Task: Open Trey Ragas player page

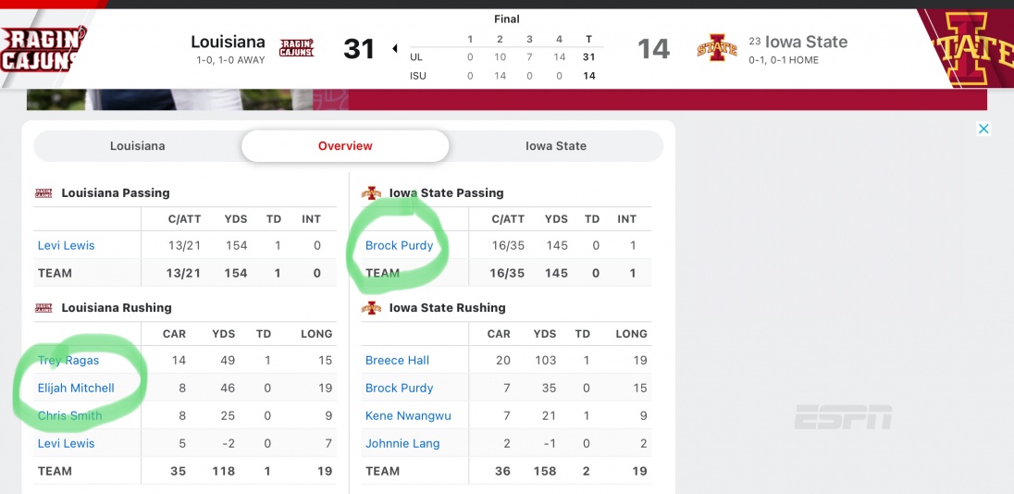Action: pos(68,360)
